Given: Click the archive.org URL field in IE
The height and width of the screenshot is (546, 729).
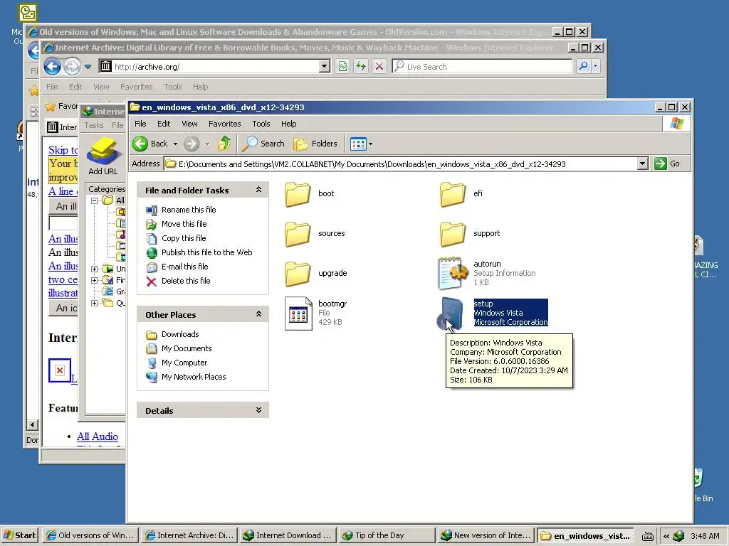Looking at the screenshot, I should [x=216, y=66].
